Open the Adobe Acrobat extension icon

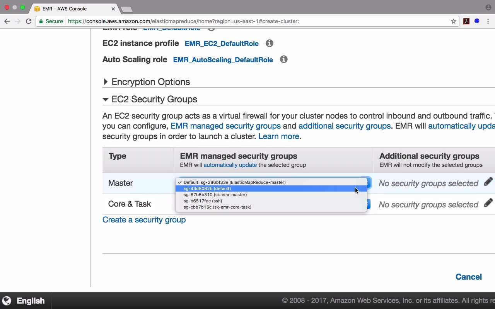pos(466,21)
